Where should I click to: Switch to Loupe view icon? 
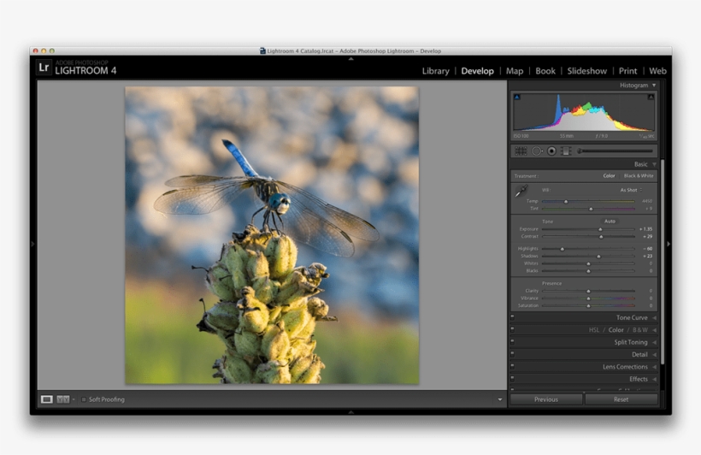(x=46, y=399)
